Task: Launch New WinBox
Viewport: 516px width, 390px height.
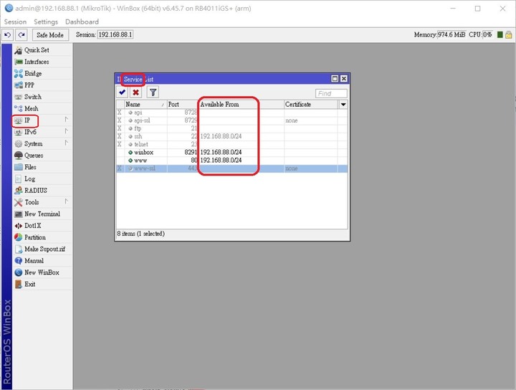Action: (42, 272)
